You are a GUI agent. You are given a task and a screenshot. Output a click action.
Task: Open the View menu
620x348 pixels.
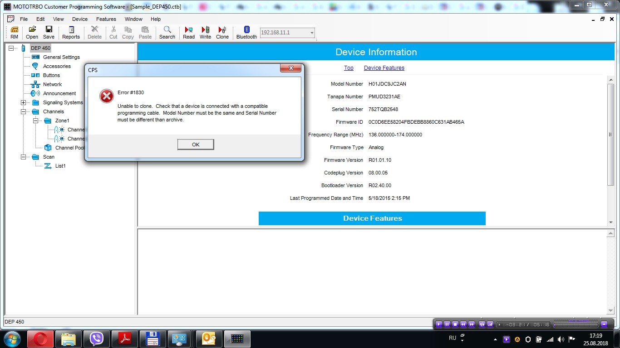point(59,19)
